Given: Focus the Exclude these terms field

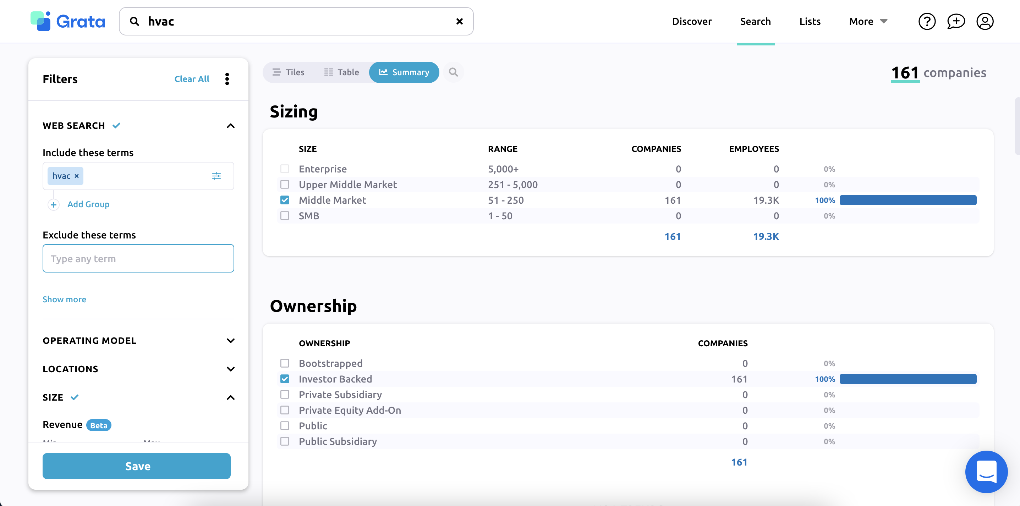Looking at the screenshot, I should 138,259.
